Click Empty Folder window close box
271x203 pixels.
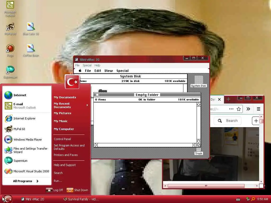click(x=97, y=95)
